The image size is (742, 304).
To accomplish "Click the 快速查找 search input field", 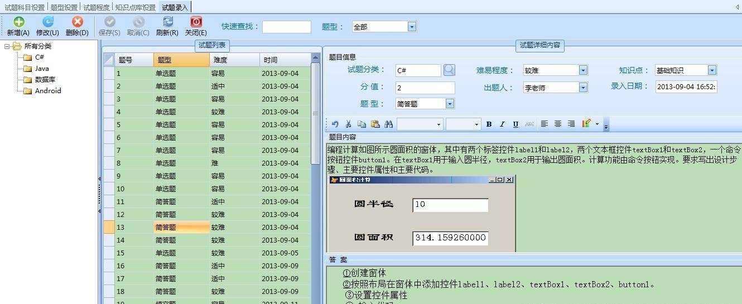I will coord(287,27).
